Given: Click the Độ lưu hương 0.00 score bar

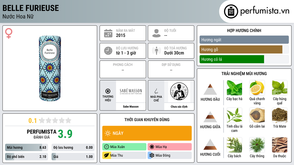Looking at the screenshot, I should tap(73, 148).
